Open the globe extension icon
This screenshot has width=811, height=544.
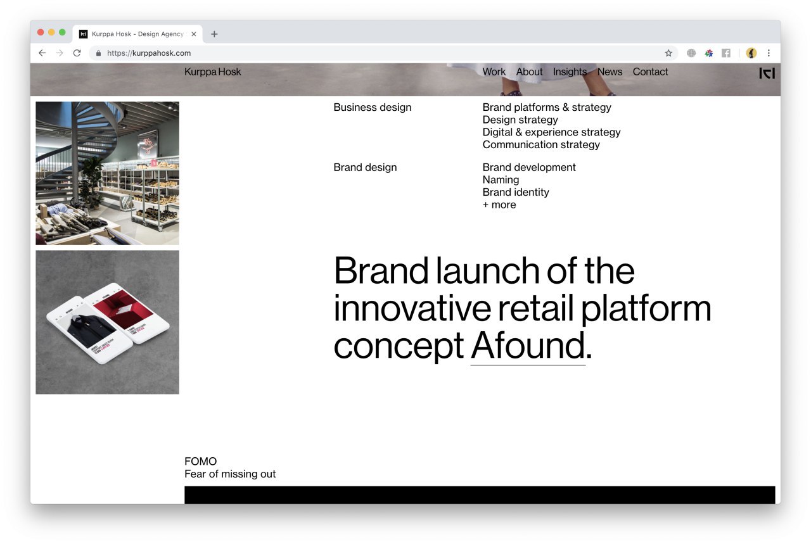click(691, 53)
